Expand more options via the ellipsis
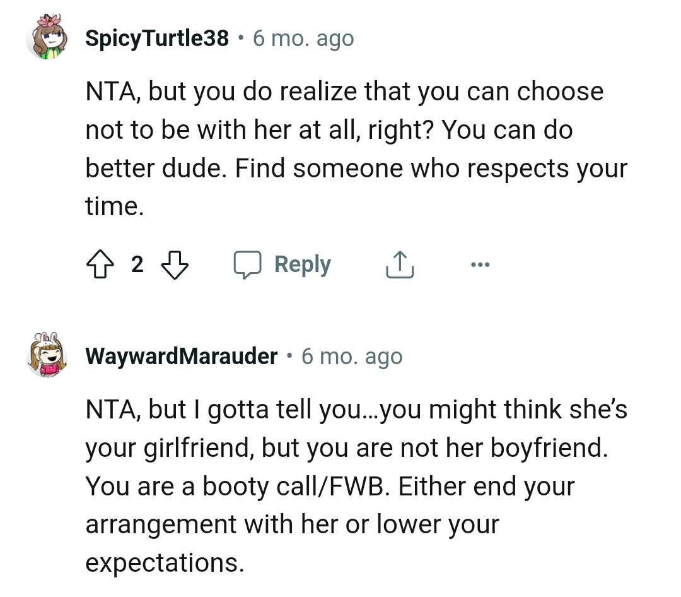Viewport: 681px width, 597px height. pyautogui.click(x=480, y=264)
